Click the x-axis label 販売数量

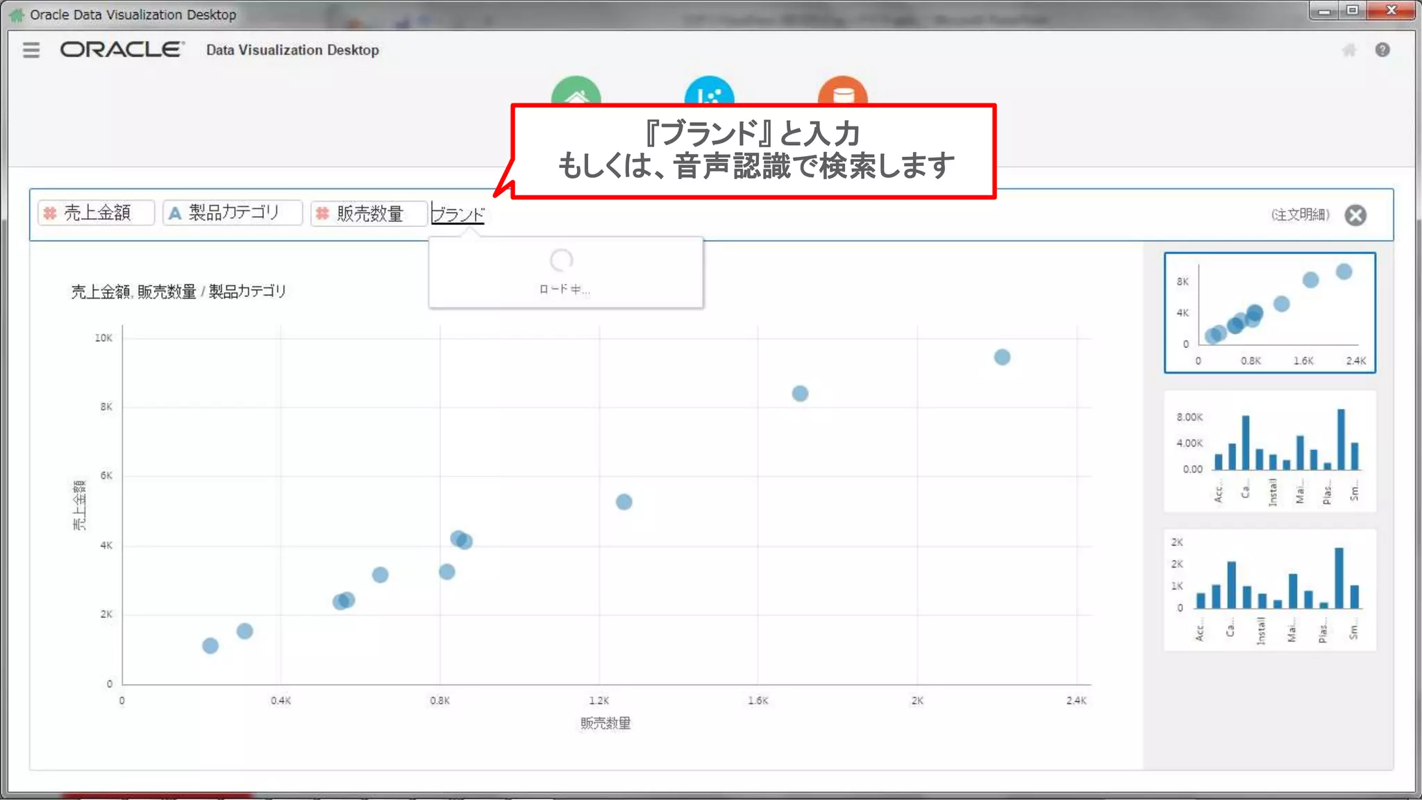pyautogui.click(x=605, y=724)
